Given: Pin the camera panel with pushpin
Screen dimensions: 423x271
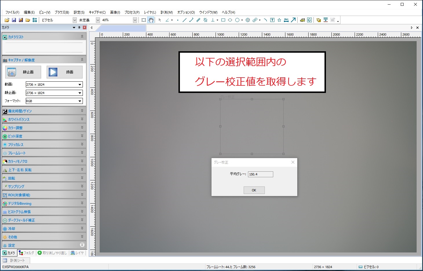Looking at the screenshot, I should click(x=79, y=28).
